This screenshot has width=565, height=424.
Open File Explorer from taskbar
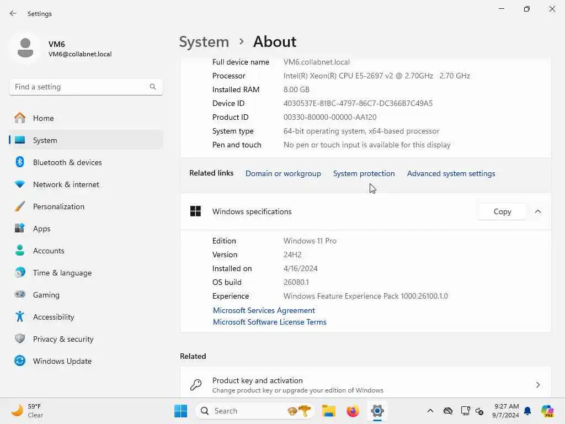pyautogui.click(x=329, y=411)
